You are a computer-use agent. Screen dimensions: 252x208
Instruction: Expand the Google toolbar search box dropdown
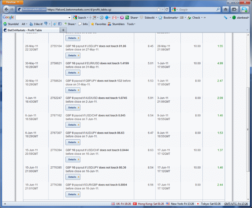point(69,18)
